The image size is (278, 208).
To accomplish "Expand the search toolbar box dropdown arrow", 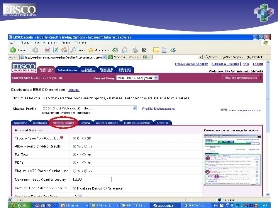I will coord(200,57).
